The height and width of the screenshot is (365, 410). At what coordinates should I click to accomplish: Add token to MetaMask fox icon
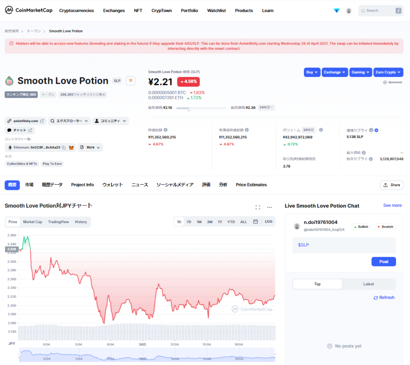coord(71,147)
